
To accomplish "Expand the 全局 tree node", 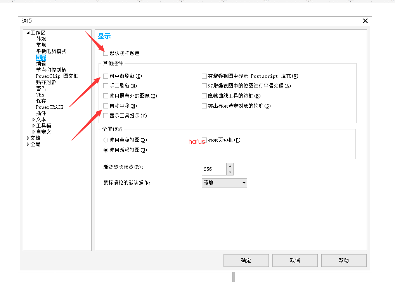I will tap(28, 144).
